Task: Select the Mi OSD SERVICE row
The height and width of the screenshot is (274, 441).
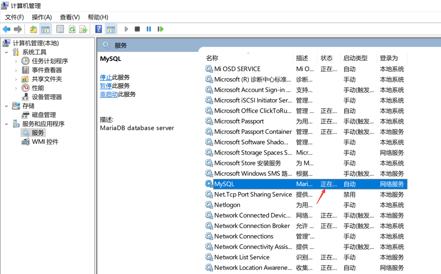Action: [x=306, y=69]
